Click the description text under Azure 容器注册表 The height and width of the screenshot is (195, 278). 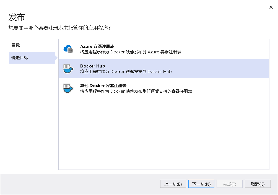pos(131,52)
